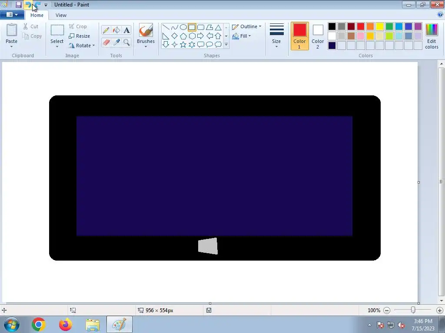Choose the Down arrow shape
Viewport: 445px width, 333px height.
[166, 45]
